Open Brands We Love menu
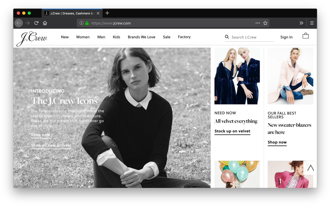Viewport: 330px width, 206px height. (x=142, y=37)
